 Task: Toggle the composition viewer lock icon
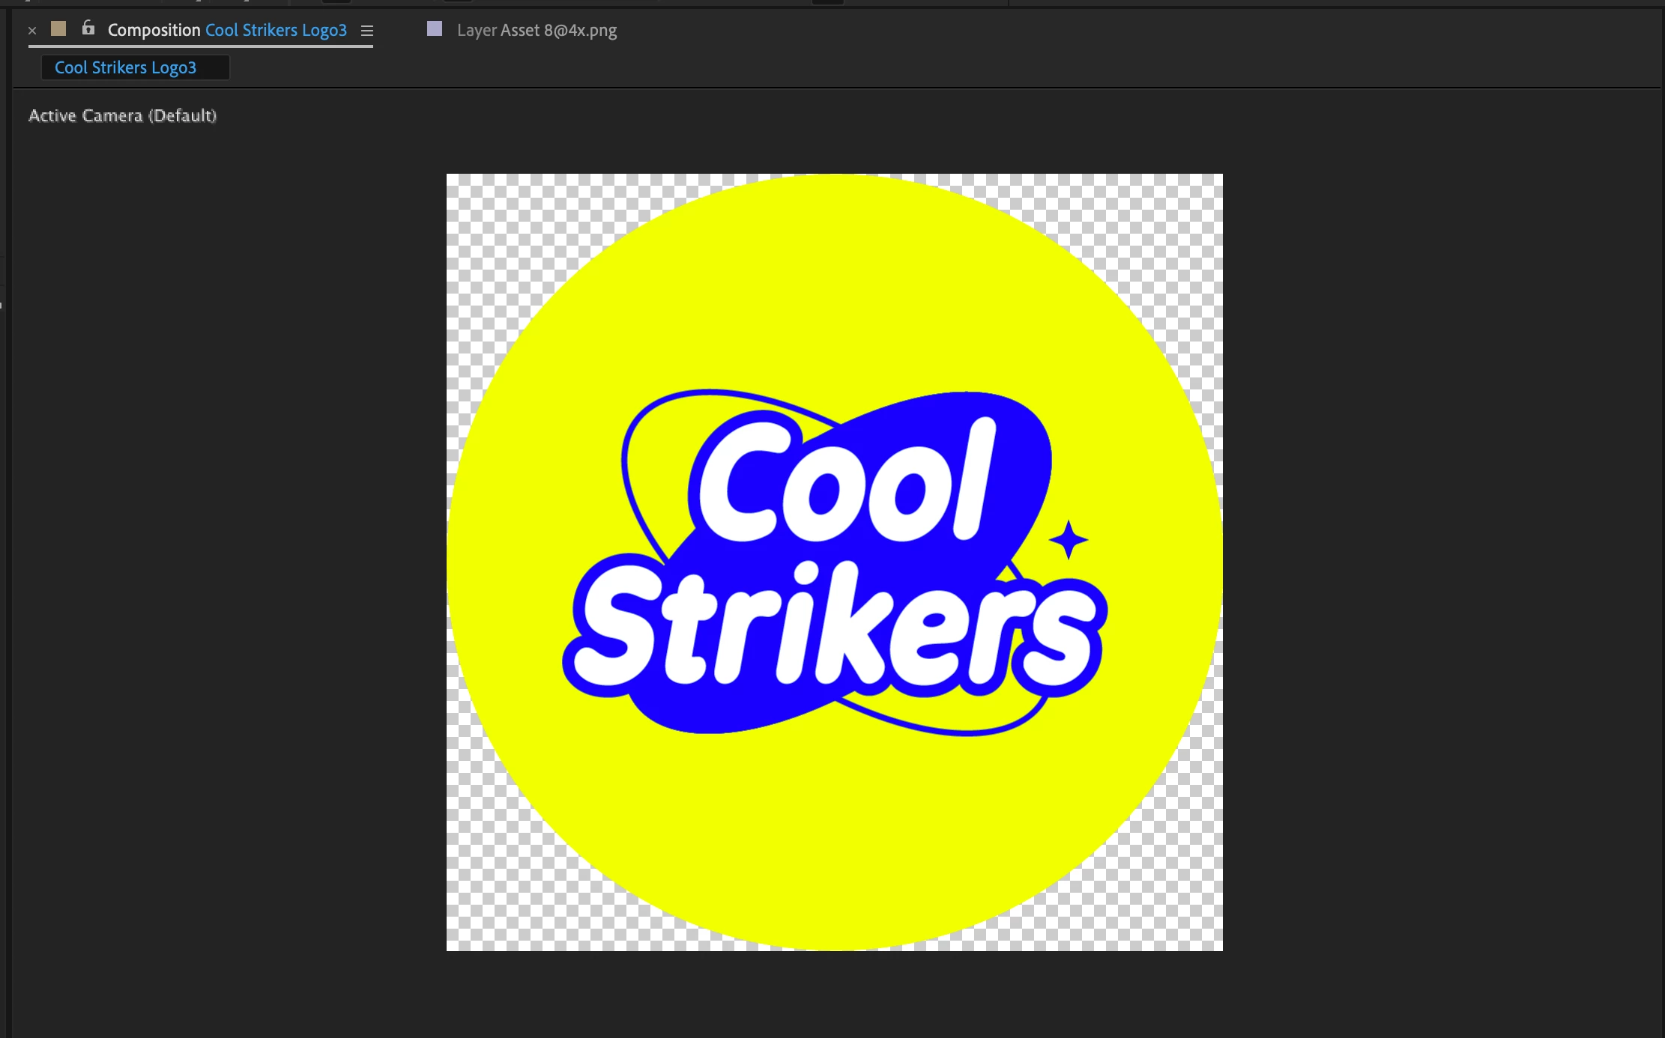point(88,28)
